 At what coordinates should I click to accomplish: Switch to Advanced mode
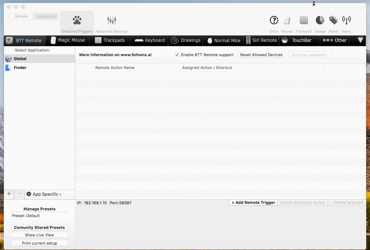coord(46,16)
